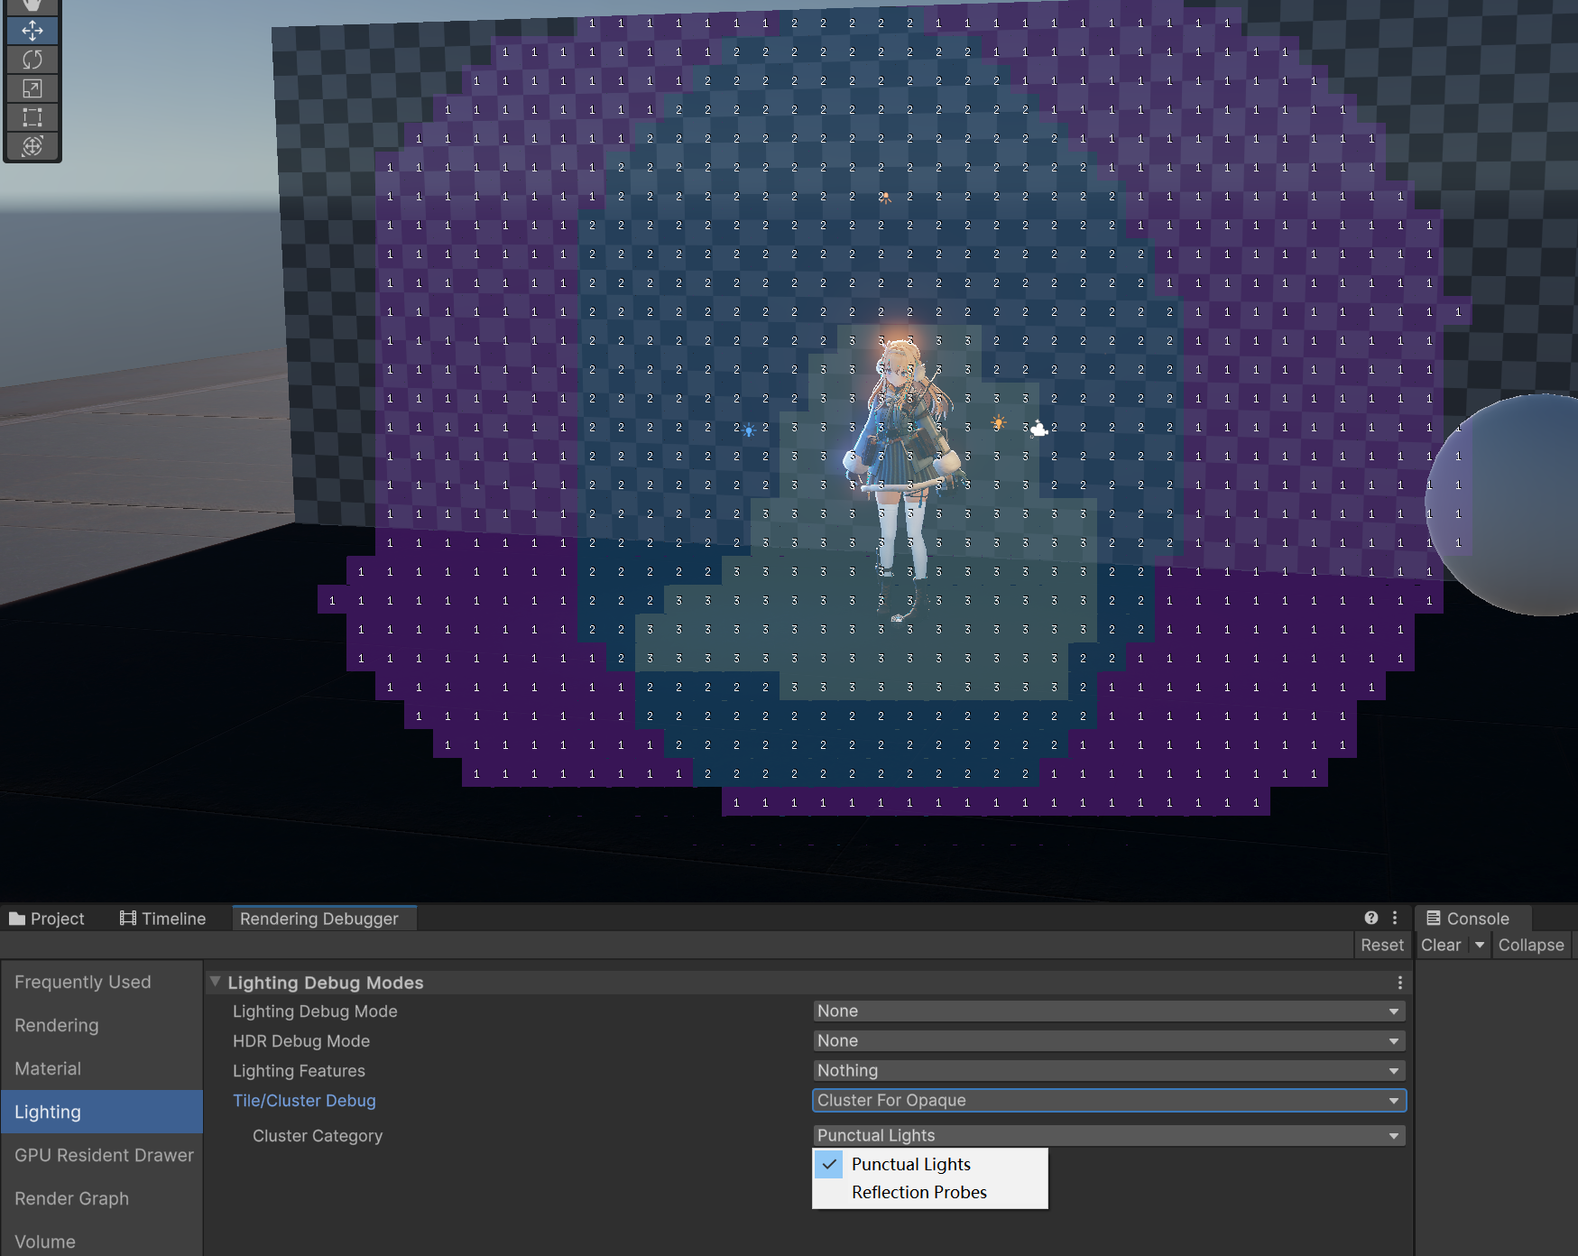Select the Scale tool in scene toolbar
Viewport: 1578px width, 1256px height.
(x=32, y=88)
